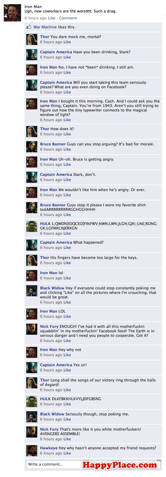
Task: Like Thor's 'How does it?' comment
Action: 67,134
